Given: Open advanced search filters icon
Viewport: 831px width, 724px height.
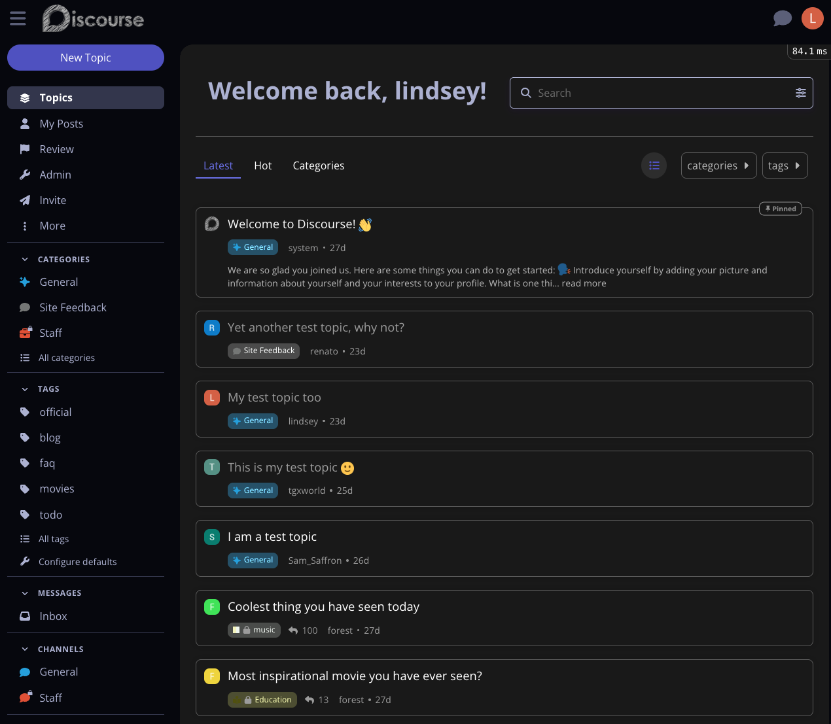Looking at the screenshot, I should pyautogui.click(x=800, y=93).
